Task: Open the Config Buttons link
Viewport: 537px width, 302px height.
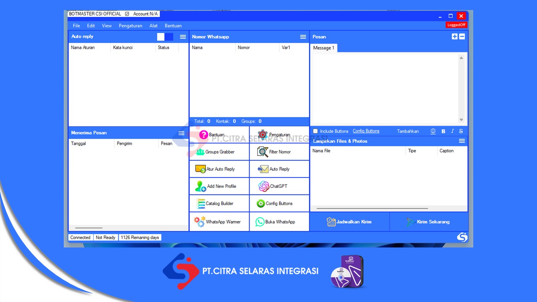Action: click(x=366, y=131)
